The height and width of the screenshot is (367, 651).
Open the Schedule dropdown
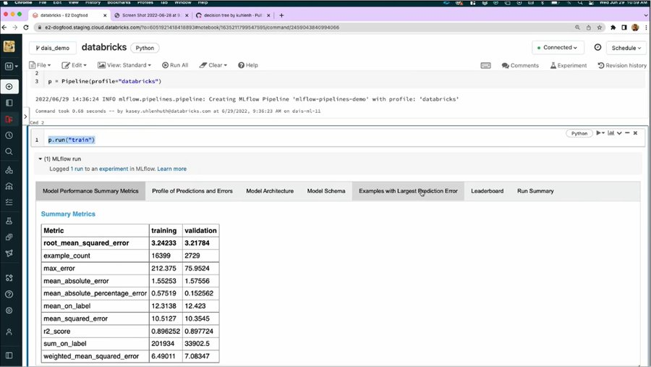[626, 48]
